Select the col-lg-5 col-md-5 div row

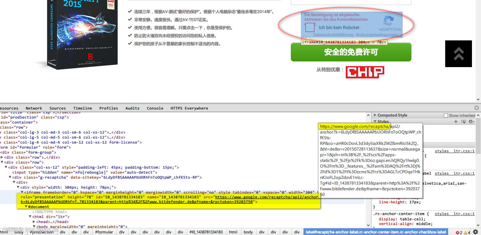click(x=63, y=137)
